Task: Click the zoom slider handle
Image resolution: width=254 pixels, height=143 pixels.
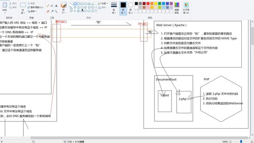Action: coord(241,141)
